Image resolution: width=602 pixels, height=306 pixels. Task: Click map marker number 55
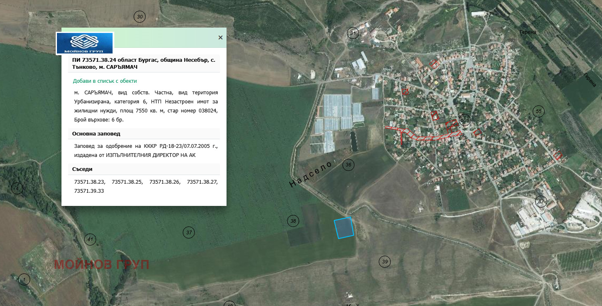tap(538, 112)
